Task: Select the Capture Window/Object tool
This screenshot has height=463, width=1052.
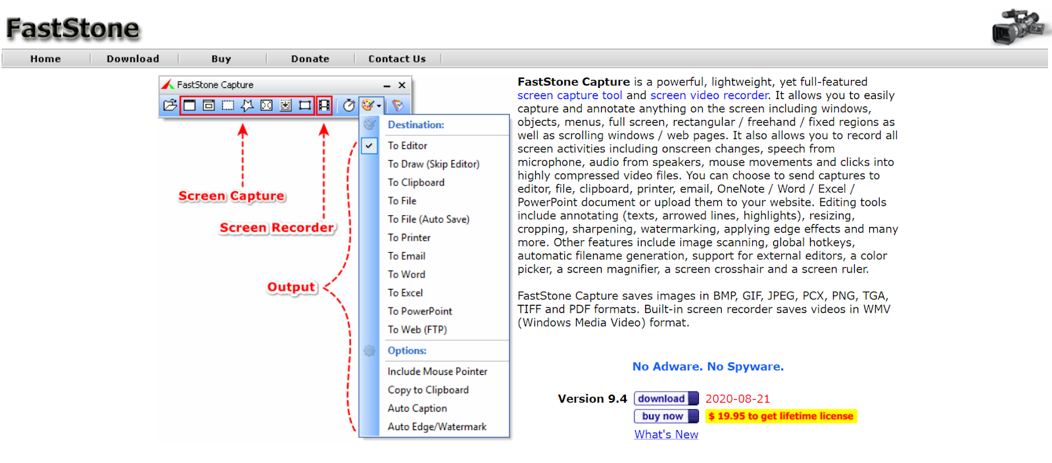Action: click(x=208, y=105)
